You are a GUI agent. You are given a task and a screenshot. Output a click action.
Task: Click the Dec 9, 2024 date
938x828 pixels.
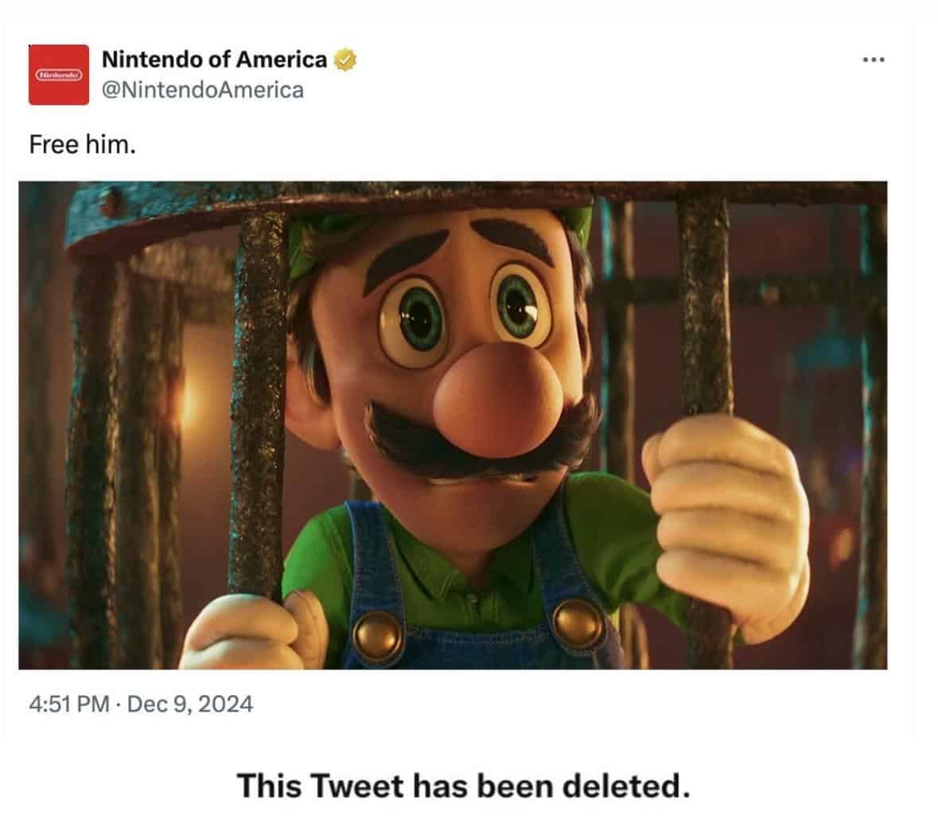190,704
